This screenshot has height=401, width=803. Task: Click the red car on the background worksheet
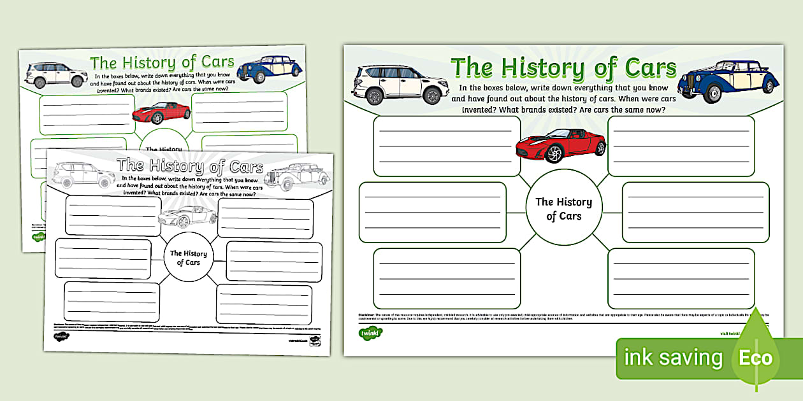pyautogui.click(x=159, y=115)
